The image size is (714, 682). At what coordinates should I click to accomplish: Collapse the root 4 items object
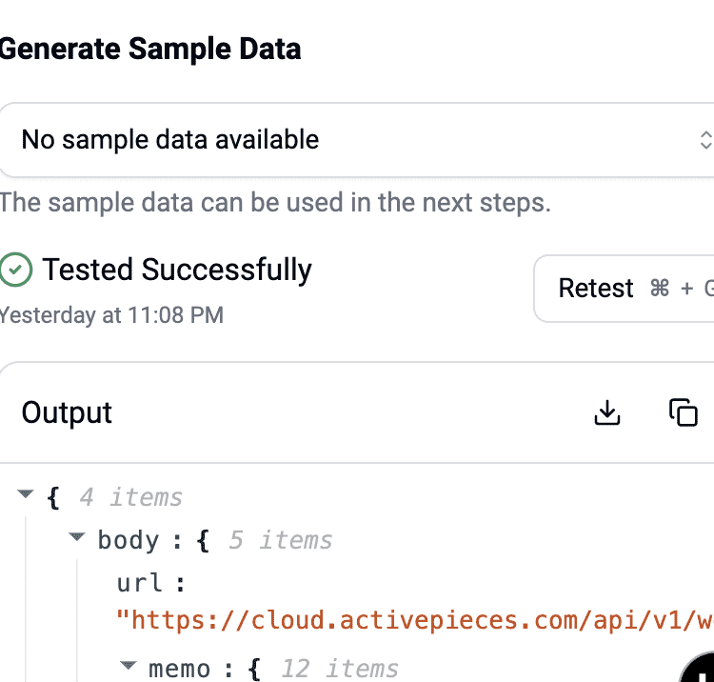click(26, 493)
